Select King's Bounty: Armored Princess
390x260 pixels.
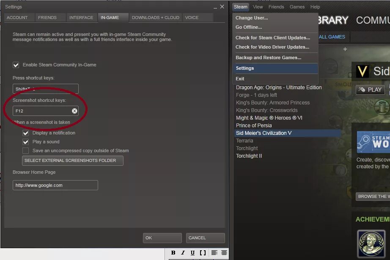click(272, 103)
